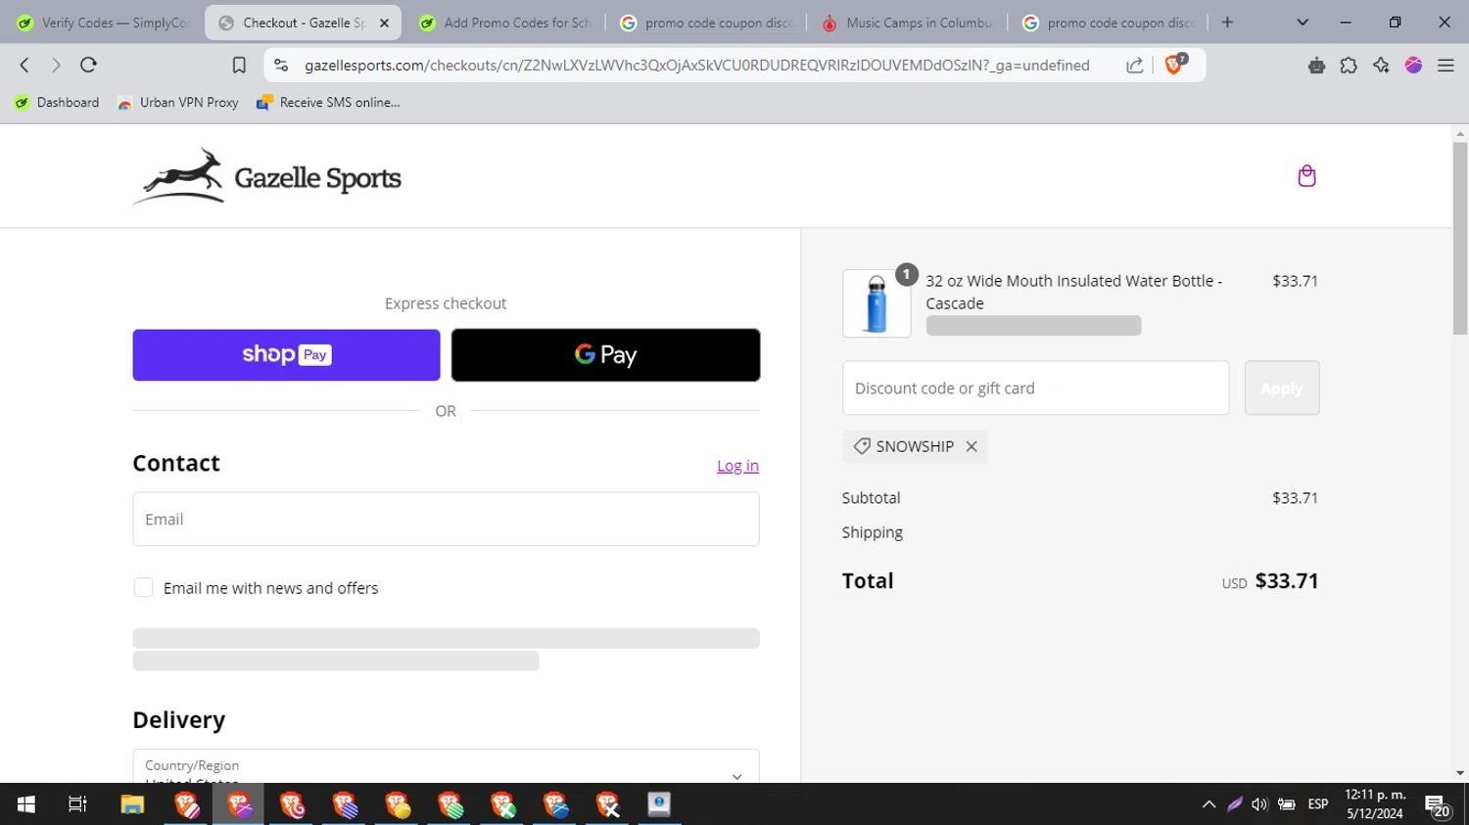Switch to first promo code coupon Google tab

click(x=706, y=23)
